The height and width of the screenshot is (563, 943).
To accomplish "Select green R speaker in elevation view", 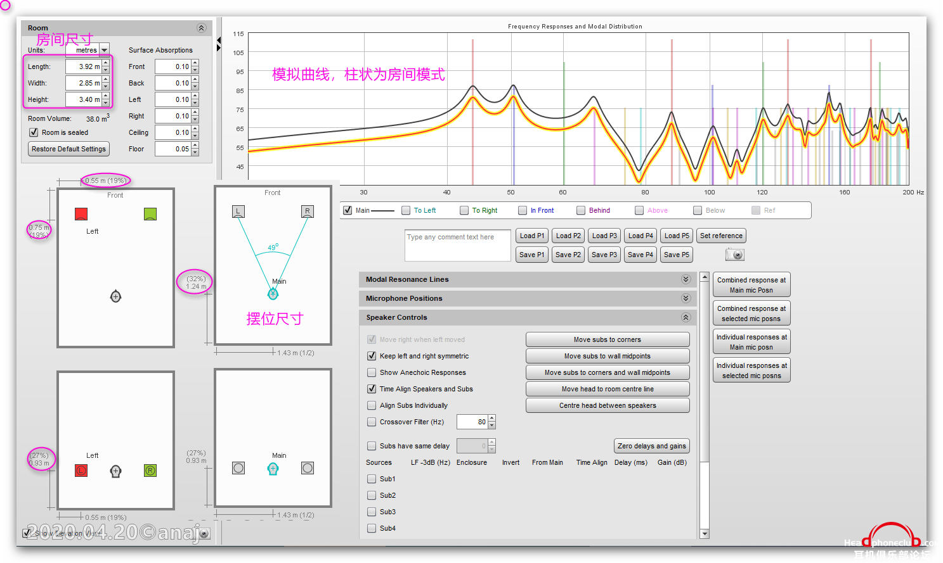I will pyautogui.click(x=150, y=471).
